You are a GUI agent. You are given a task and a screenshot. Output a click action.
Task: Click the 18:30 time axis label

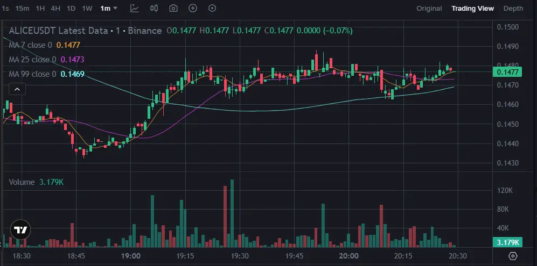pos(22,256)
